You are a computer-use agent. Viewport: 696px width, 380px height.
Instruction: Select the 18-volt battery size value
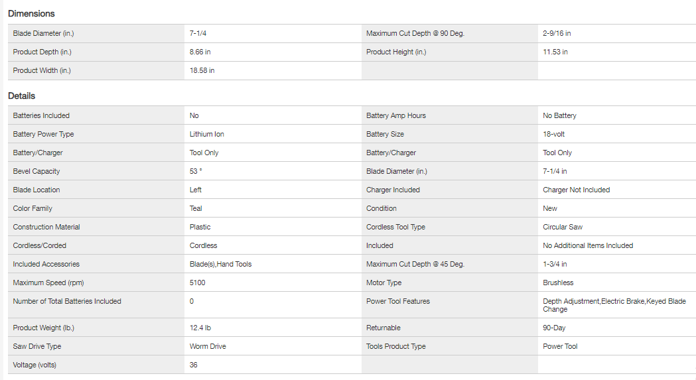point(553,134)
